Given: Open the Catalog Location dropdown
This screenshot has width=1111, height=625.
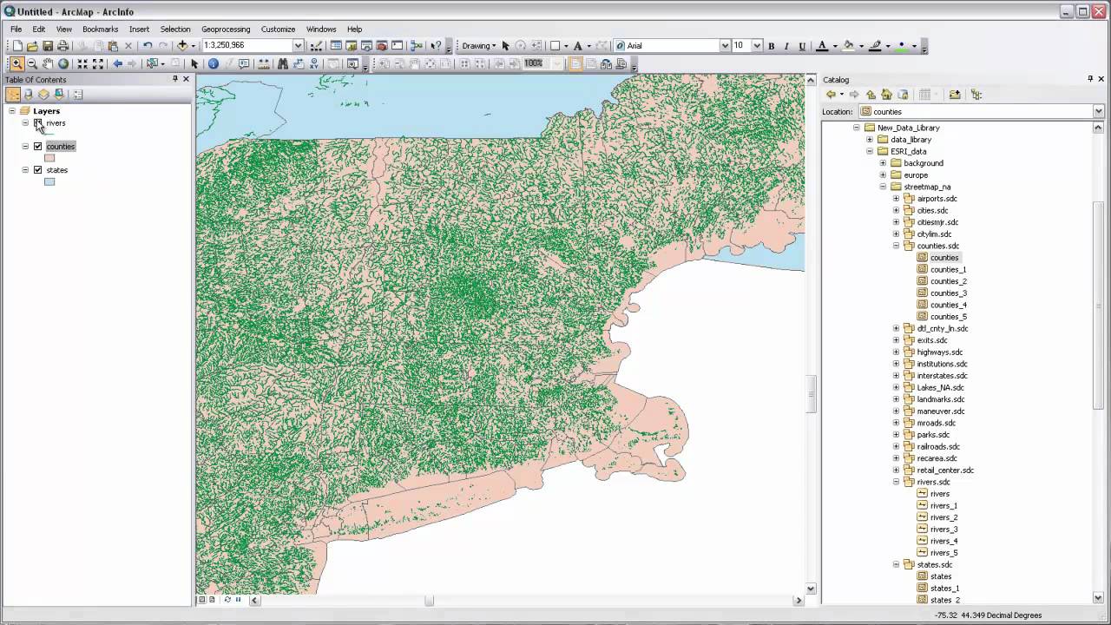Looking at the screenshot, I should tap(1098, 111).
